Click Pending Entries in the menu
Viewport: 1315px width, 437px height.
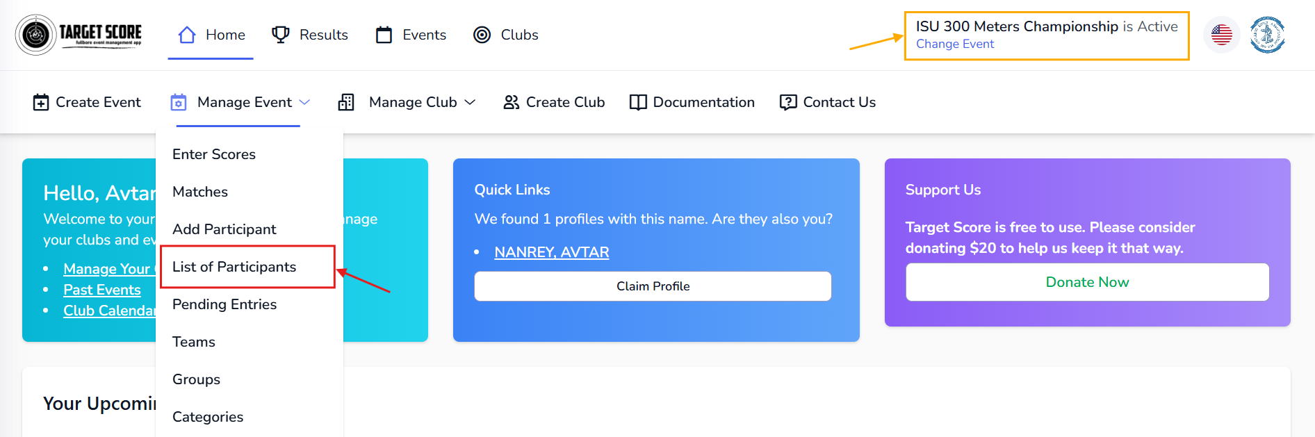(224, 304)
